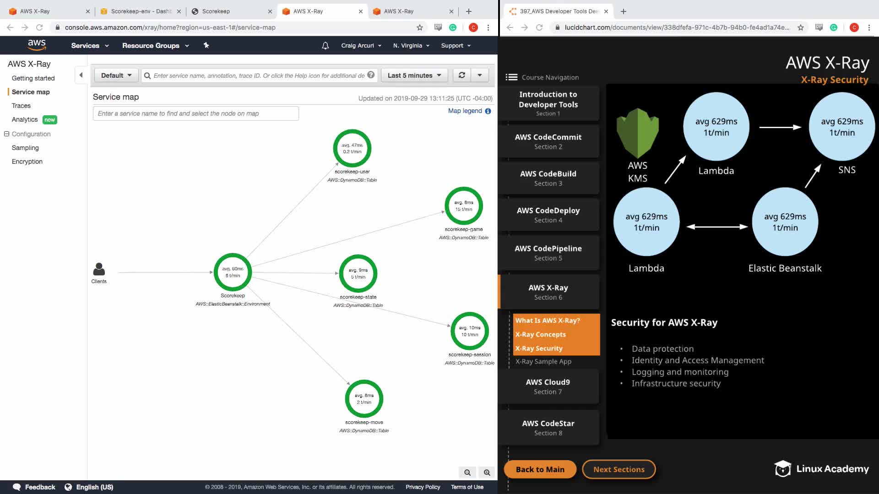Image resolution: width=879 pixels, height=494 pixels.
Task: Click the service name search field on map
Action: (x=195, y=113)
